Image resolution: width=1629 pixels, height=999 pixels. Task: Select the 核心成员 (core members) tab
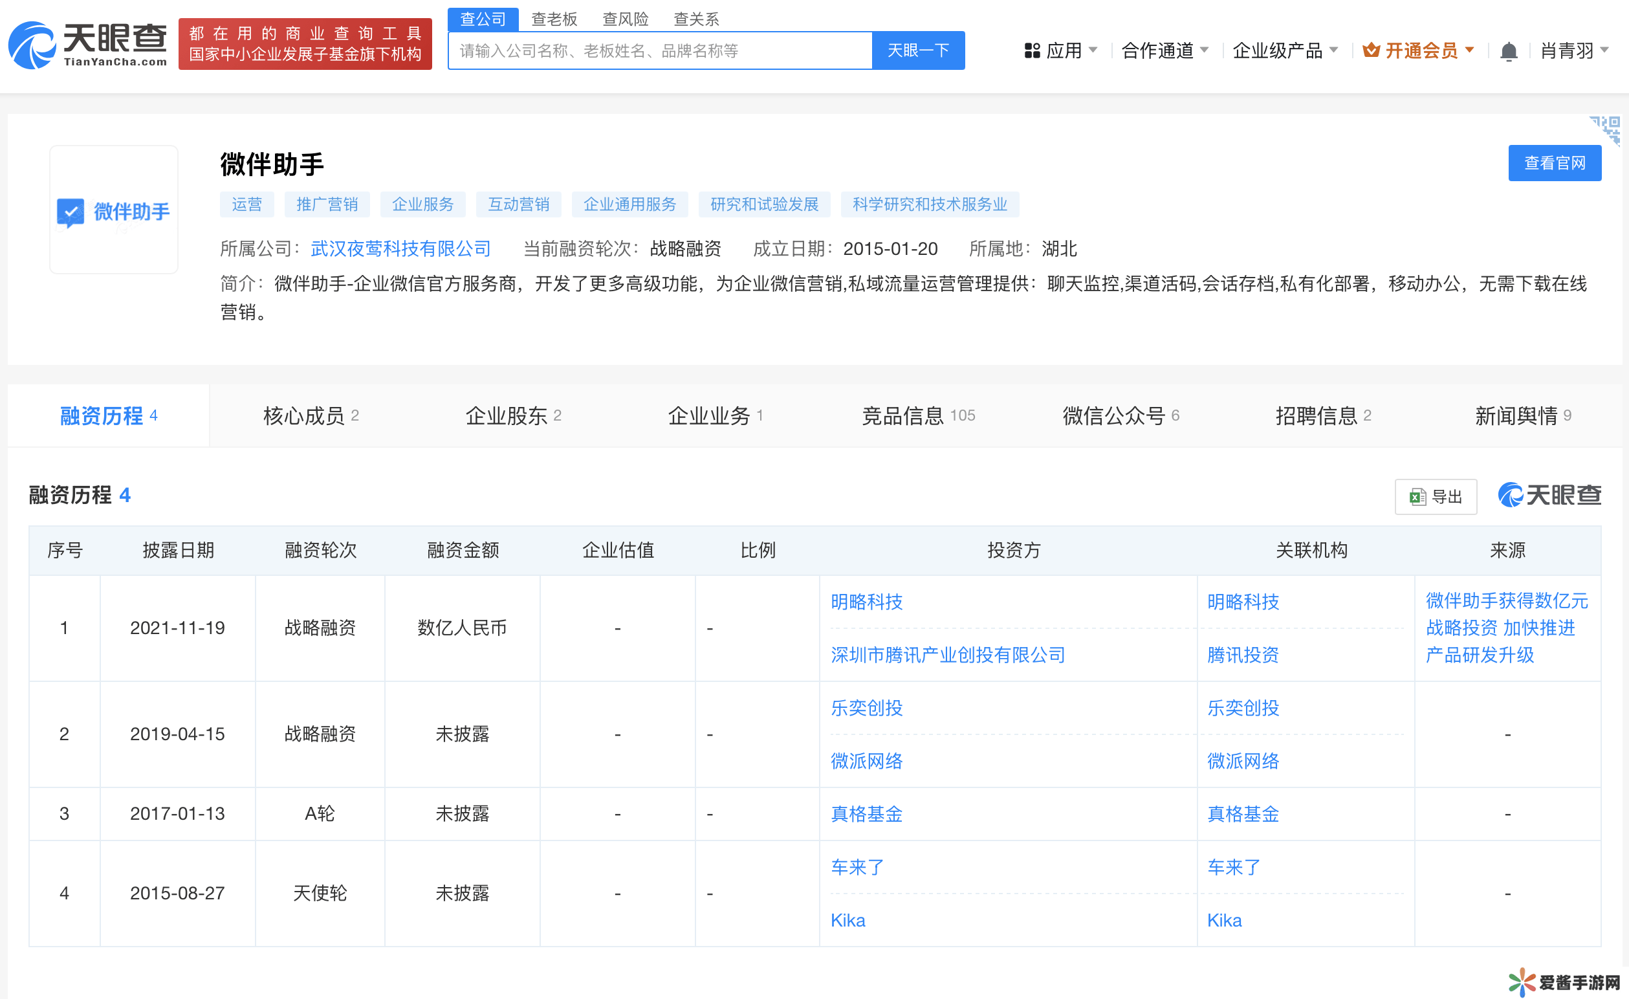[x=310, y=416]
